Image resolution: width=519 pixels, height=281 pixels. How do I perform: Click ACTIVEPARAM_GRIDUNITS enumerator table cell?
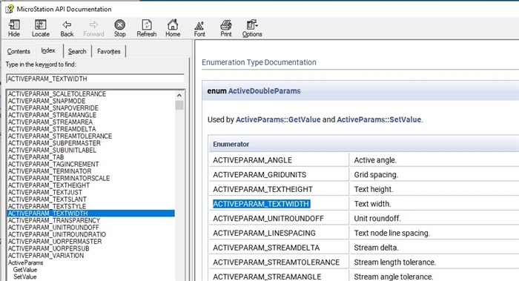click(279, 175)
